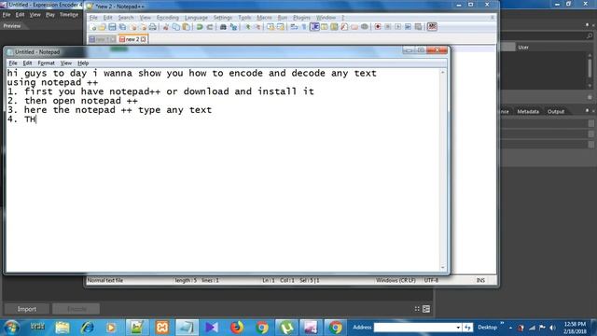Click Windows (CR LF) in Notepad++ status bar
Screen dimensions: 597x336
(x=396, y=280)
